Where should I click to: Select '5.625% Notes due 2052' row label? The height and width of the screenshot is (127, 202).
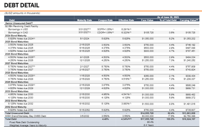[21, 110]
